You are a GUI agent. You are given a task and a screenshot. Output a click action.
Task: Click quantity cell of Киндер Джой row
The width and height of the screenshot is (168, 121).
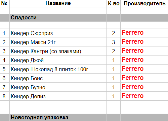click(114, 60)
